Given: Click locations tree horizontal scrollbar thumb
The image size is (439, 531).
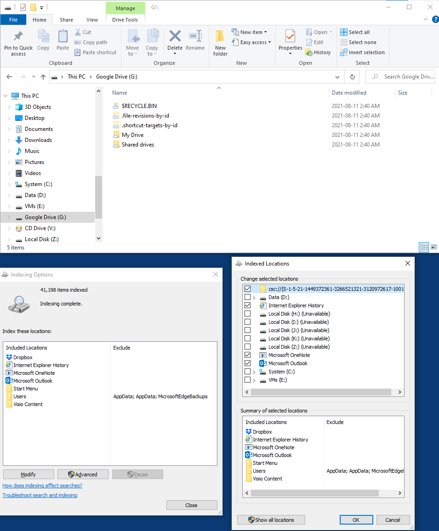Looking at the screenshot, I should click(x=321, y=392).
